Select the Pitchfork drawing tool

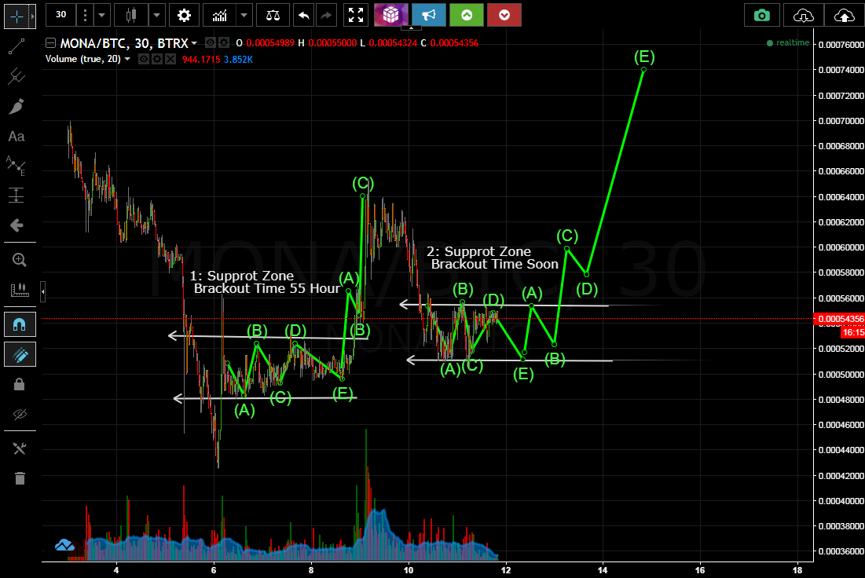click(16, 76)
